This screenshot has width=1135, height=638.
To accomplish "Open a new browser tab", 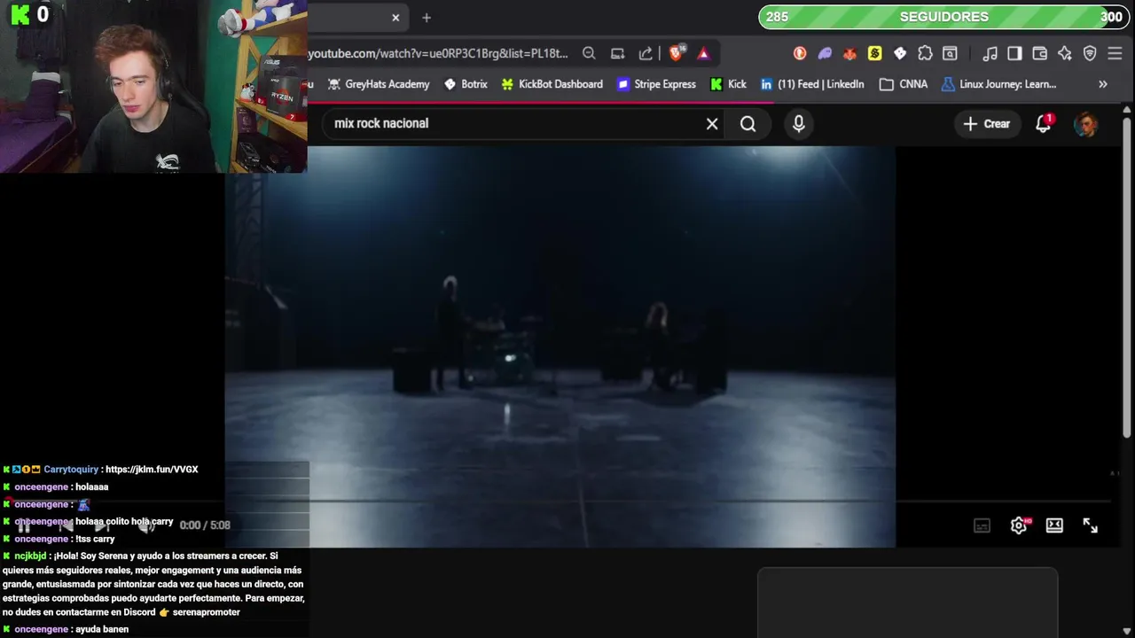I will 427,18.
